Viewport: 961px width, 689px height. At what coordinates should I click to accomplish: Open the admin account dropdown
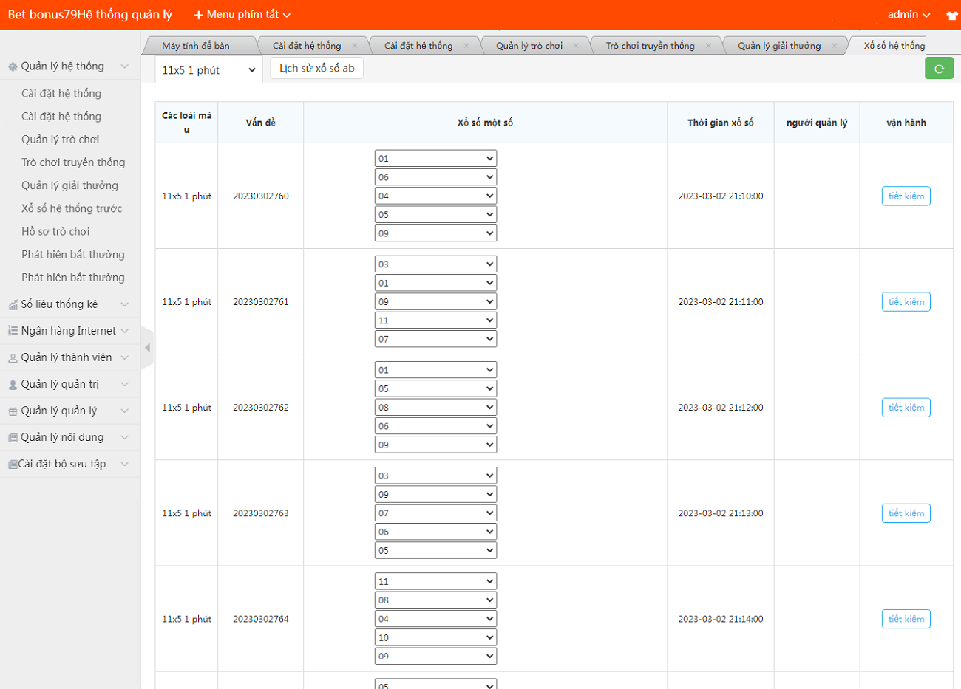pos(909,15)
